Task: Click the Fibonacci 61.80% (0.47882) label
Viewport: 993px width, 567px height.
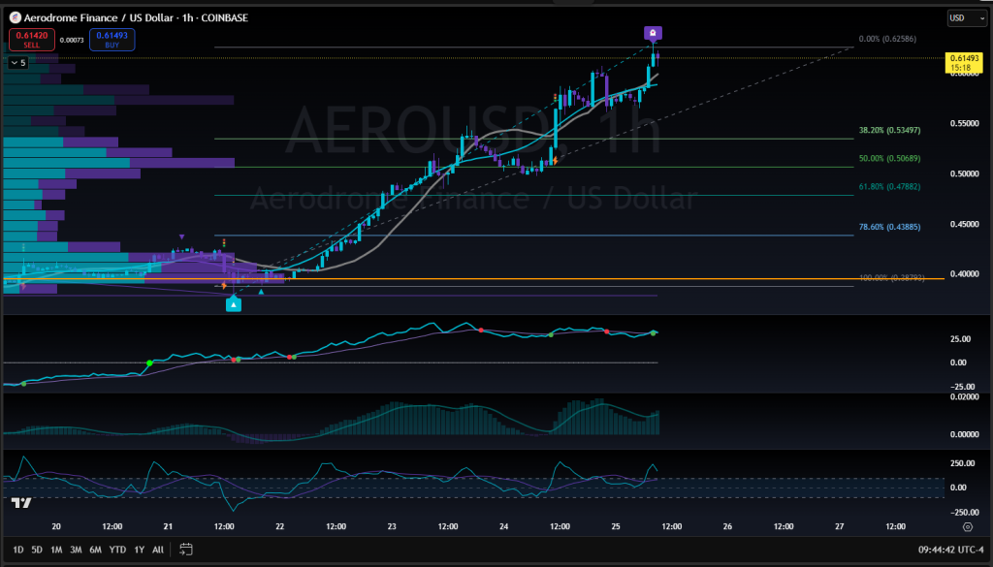Action: pyautogui.click(x=889, y=187)
